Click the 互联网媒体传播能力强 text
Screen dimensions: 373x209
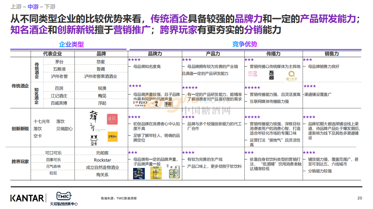point(269,102)
